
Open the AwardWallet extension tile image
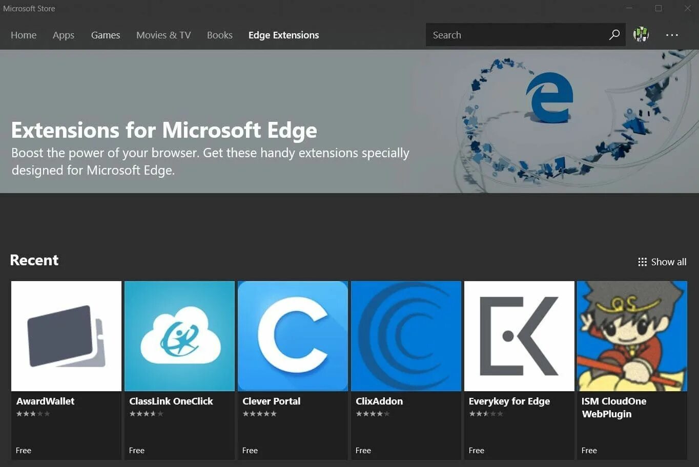coord(66,336)
